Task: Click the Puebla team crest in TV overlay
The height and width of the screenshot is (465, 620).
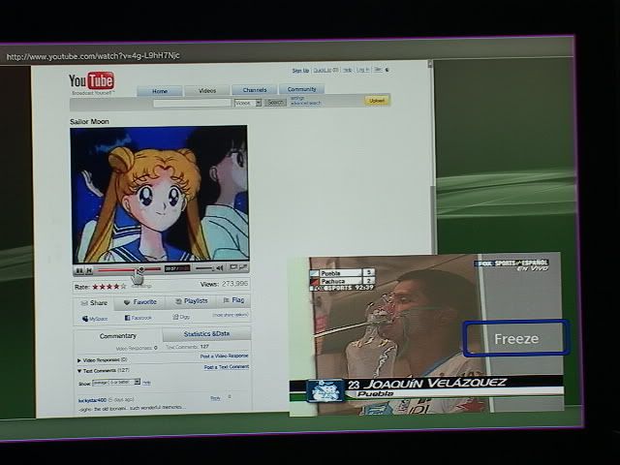Action: pos(325,391)
